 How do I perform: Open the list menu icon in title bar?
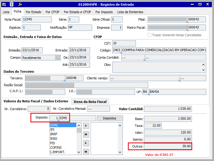click(4, 4)
